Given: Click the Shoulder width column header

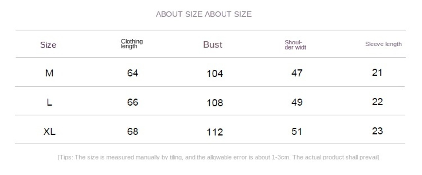Looking at the screenshot, I should 295,45.
